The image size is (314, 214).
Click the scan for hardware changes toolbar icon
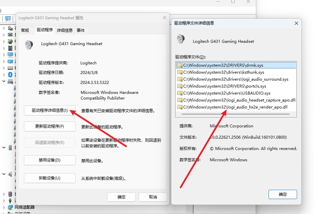8,19
